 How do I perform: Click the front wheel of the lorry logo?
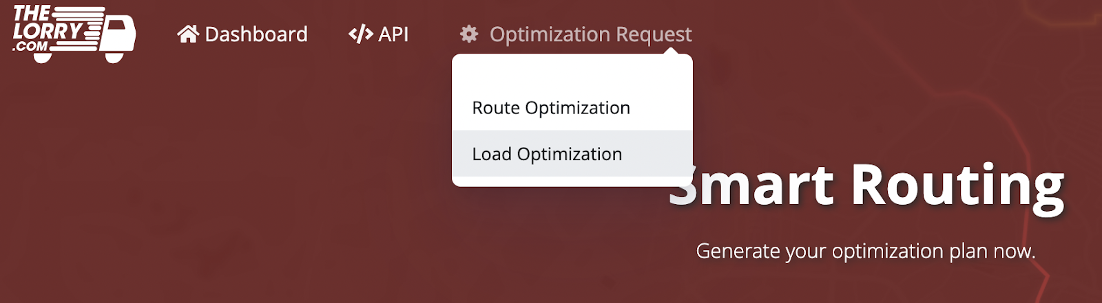(114, 56)
